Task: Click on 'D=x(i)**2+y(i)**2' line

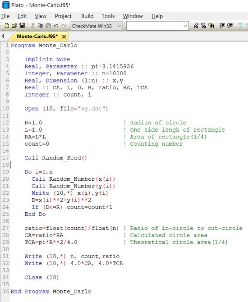Action: (61, 200)
